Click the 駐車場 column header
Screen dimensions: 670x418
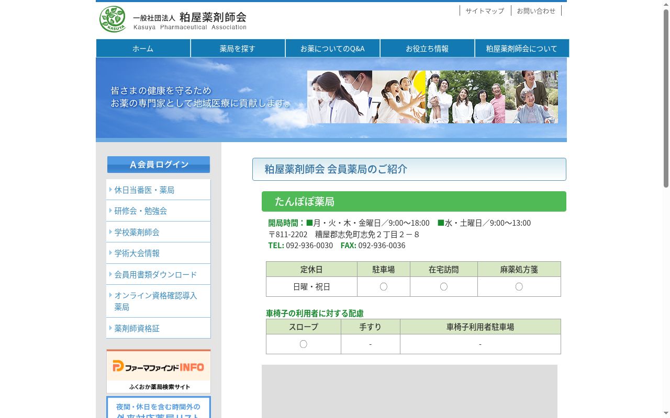[384, 270]
